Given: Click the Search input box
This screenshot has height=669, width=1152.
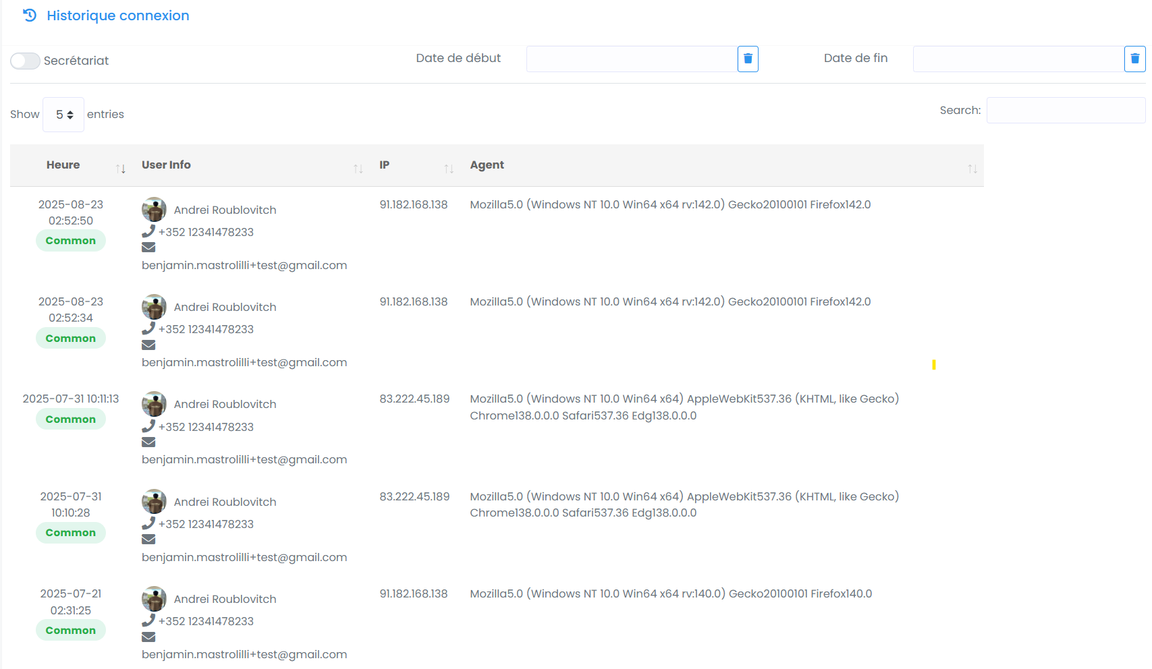Looking at the screenshot, I should click(x=1066, y=111).
